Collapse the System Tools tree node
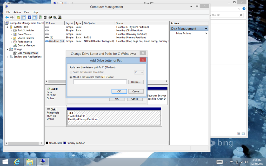 pos(8,27)
